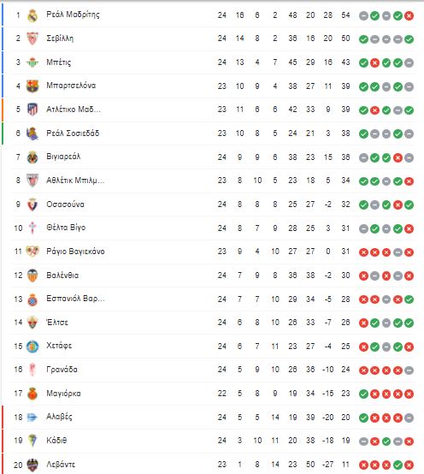Click the Barcelona club logo
Screen dimensions: 424x474
[32, 86]
